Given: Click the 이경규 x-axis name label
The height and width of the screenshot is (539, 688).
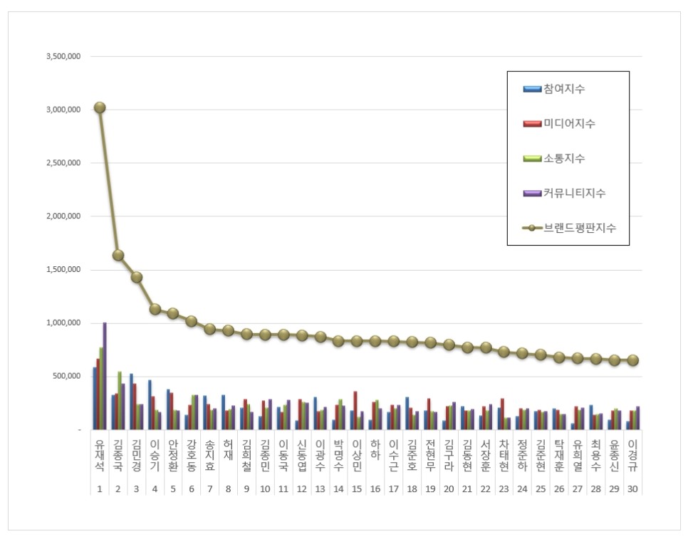Looking at the screenshot, I should [x=632, y=456].
